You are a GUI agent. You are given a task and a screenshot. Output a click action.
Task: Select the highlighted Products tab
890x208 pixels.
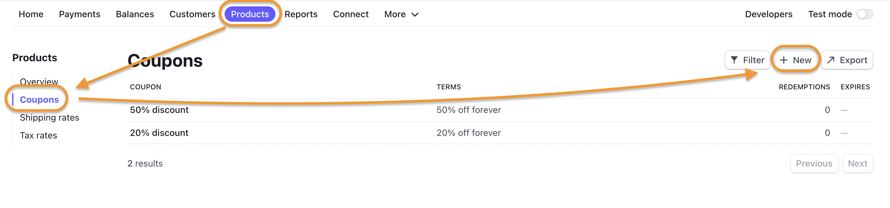click(x=250, y=14)
